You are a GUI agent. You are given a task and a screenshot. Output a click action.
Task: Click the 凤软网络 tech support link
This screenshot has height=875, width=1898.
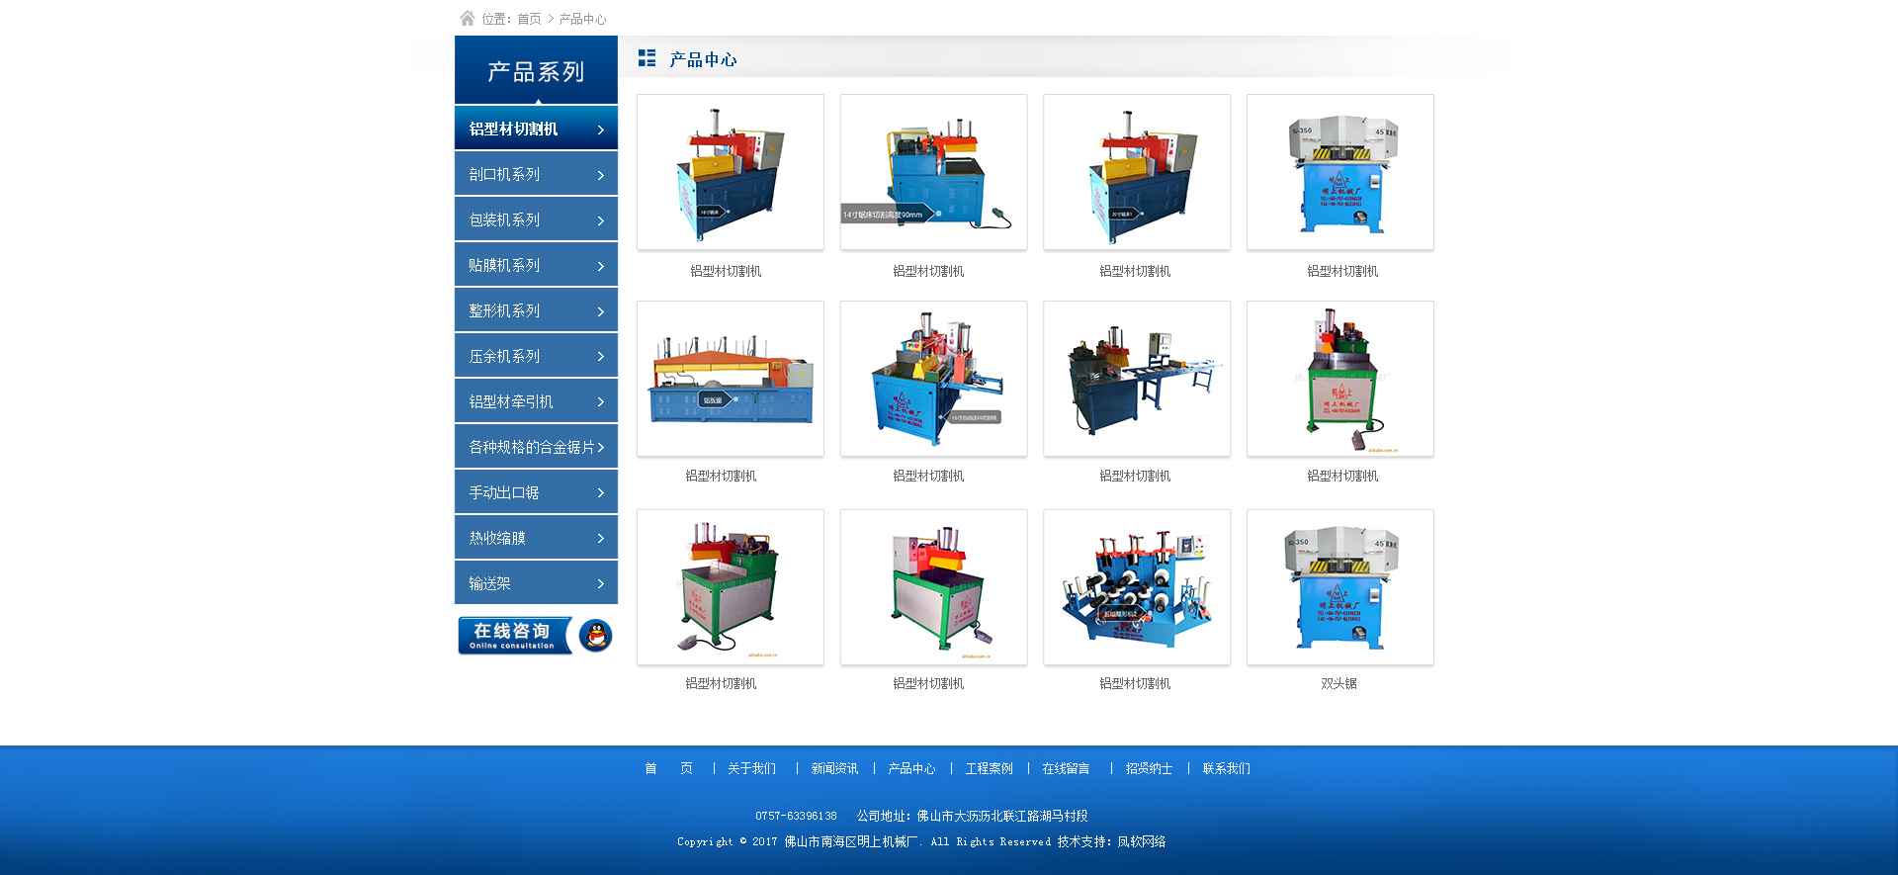(x=1142, y=841)
